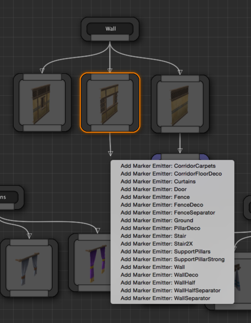The image size is (251, 323).
Task: Select Add Marker Emitter: WallDeco
Action: (172, 275)
